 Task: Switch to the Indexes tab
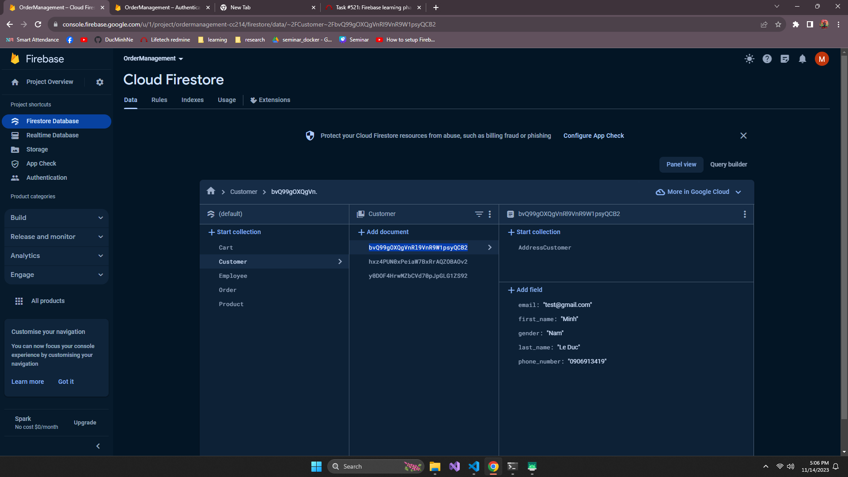tap(193, 100)
